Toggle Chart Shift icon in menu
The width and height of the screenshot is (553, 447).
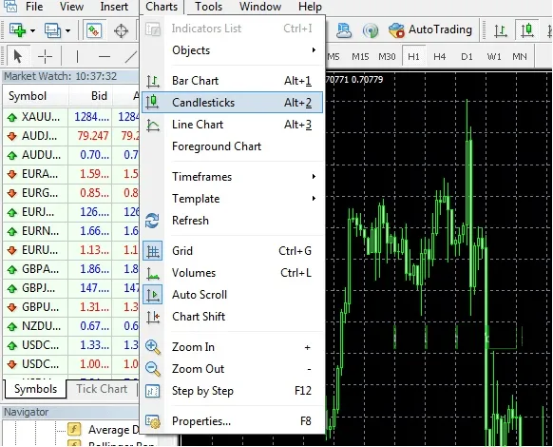tap(153, 317)
